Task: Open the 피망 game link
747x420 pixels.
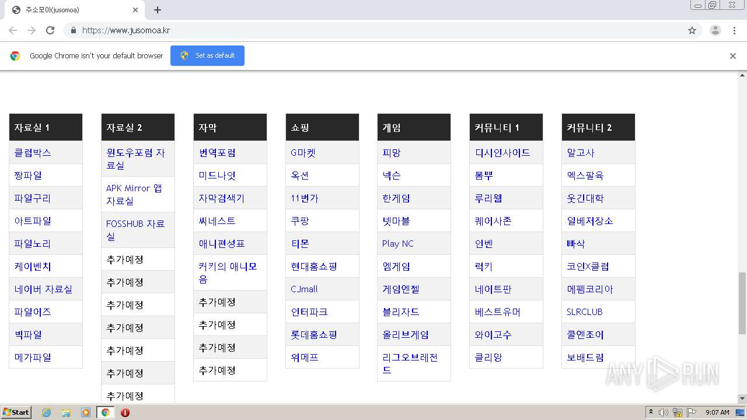Action: [392, 152]
